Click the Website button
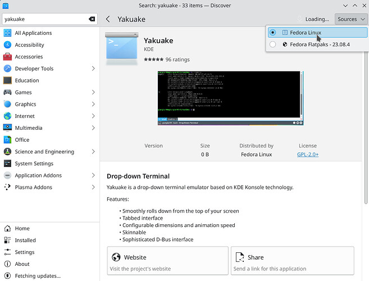 [x=167, y=261]
